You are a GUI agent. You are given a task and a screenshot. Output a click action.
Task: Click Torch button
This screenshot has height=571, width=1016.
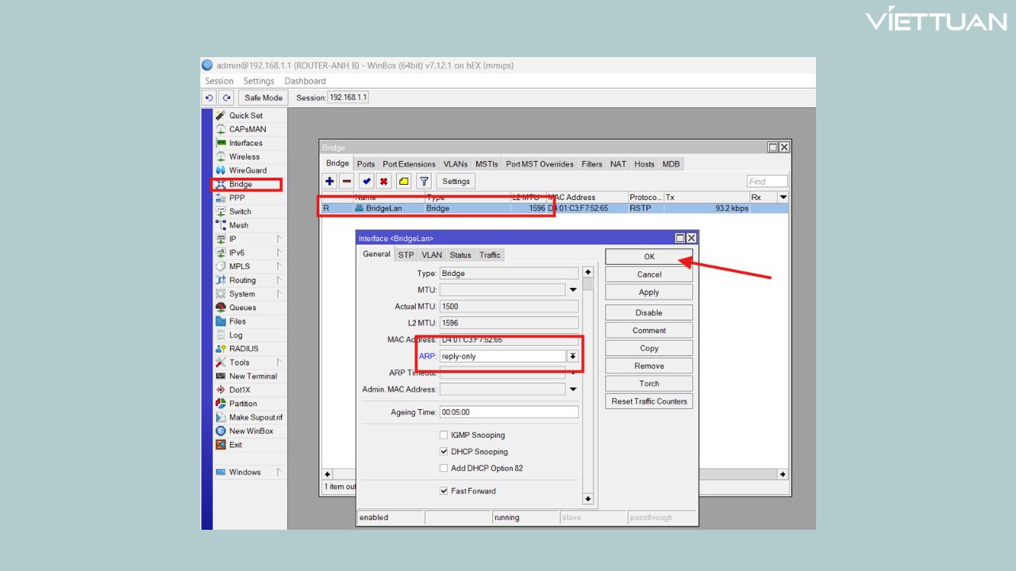648,384
